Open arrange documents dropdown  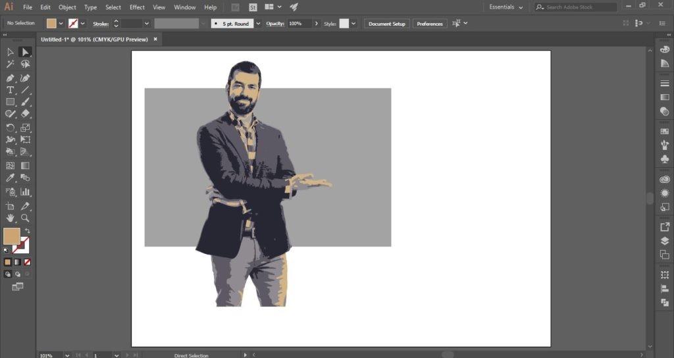point(273,7)
